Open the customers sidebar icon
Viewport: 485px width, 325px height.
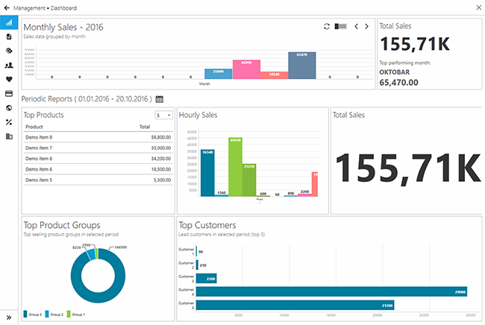8,65
